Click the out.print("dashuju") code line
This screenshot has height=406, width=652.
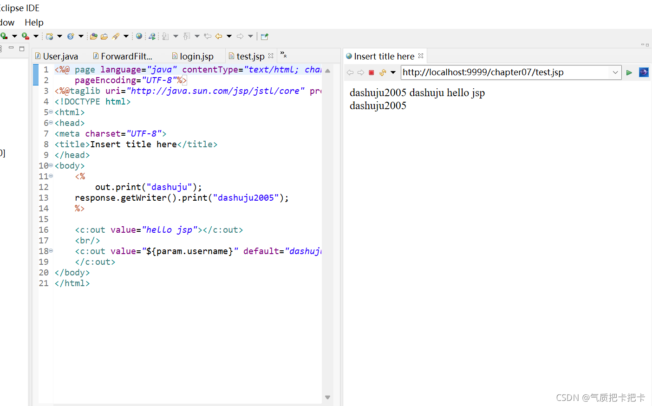(149, 187)
